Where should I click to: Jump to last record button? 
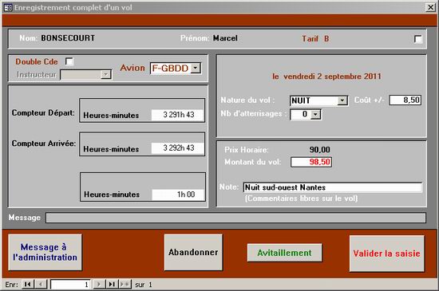click(112, 285)
